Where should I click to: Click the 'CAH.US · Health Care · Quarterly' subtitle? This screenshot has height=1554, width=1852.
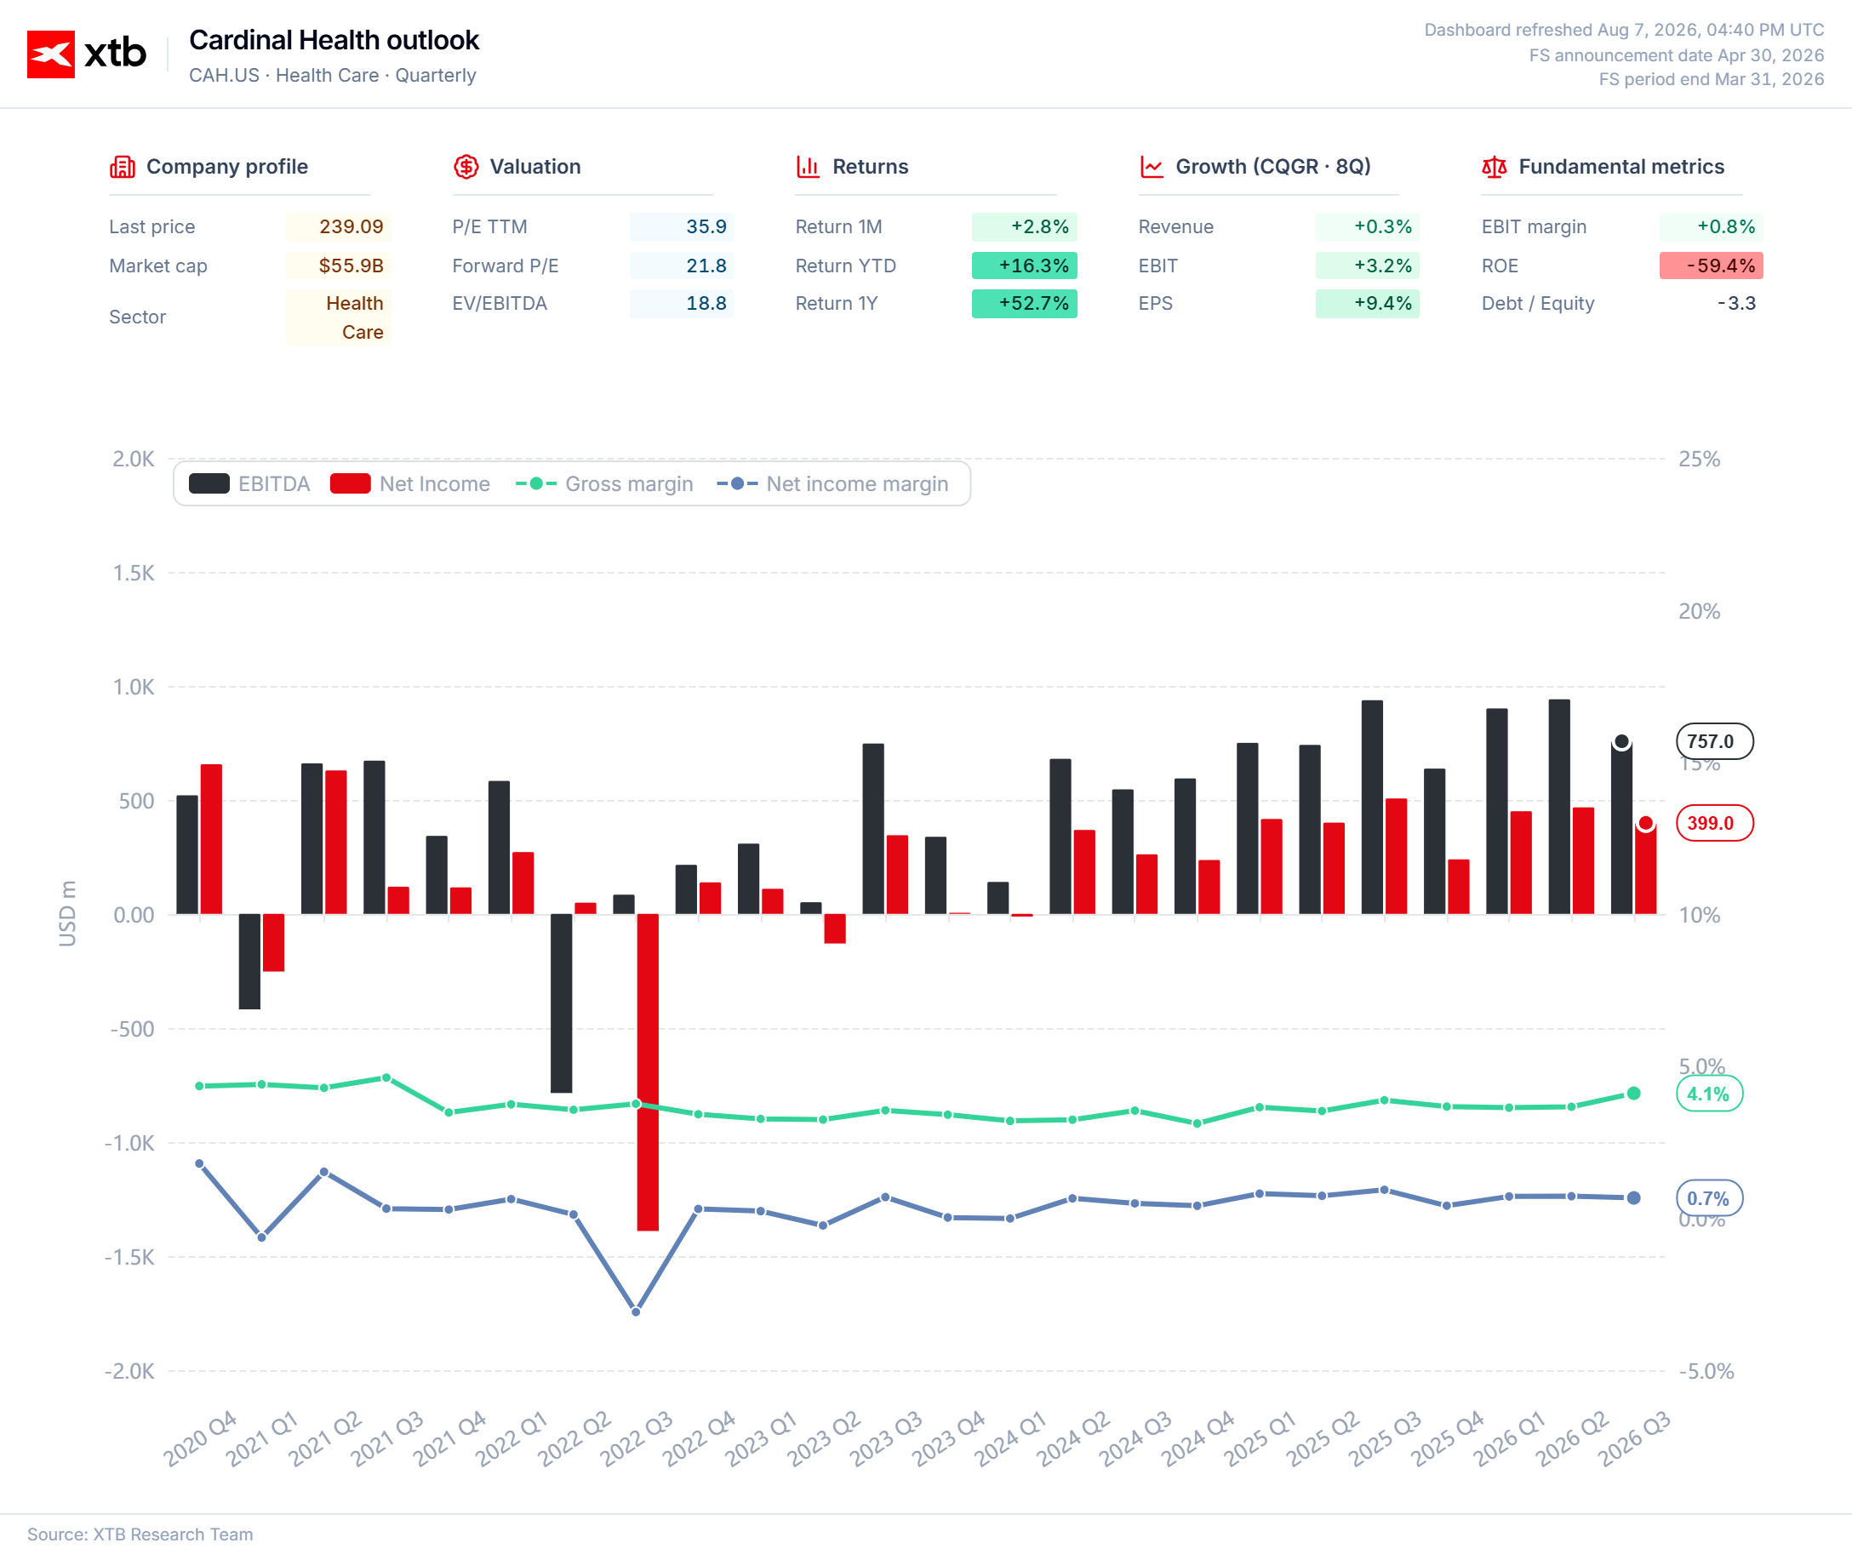333,75
